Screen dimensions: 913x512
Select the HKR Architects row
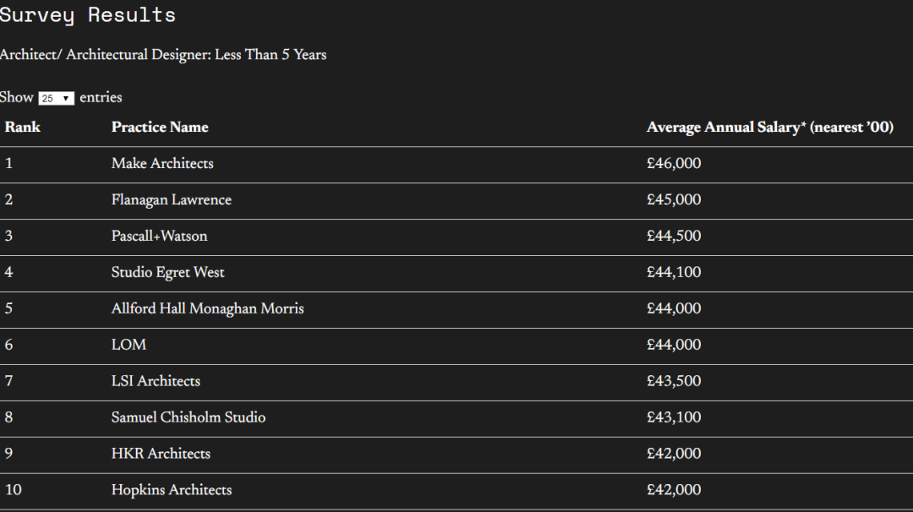pyautogui.click(x=161, y=455)
